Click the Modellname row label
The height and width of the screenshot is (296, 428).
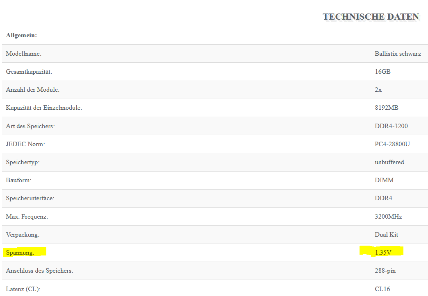(x=23, y=54)
